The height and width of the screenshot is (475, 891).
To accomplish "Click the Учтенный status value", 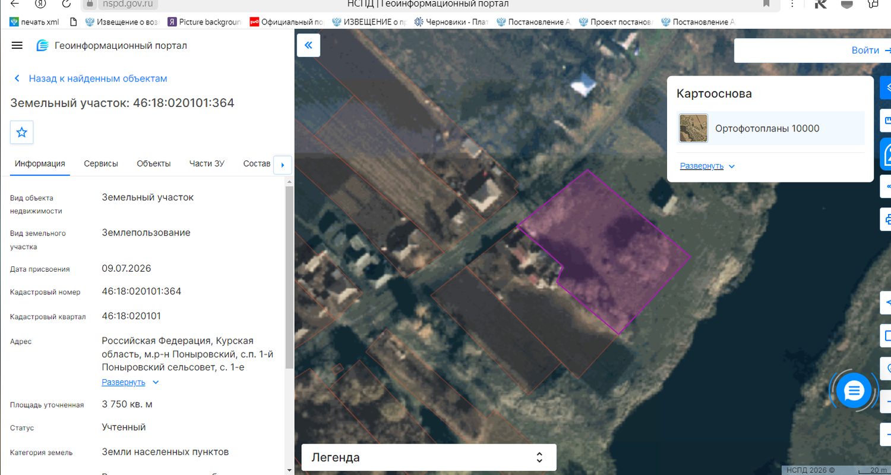I will 124,427.
